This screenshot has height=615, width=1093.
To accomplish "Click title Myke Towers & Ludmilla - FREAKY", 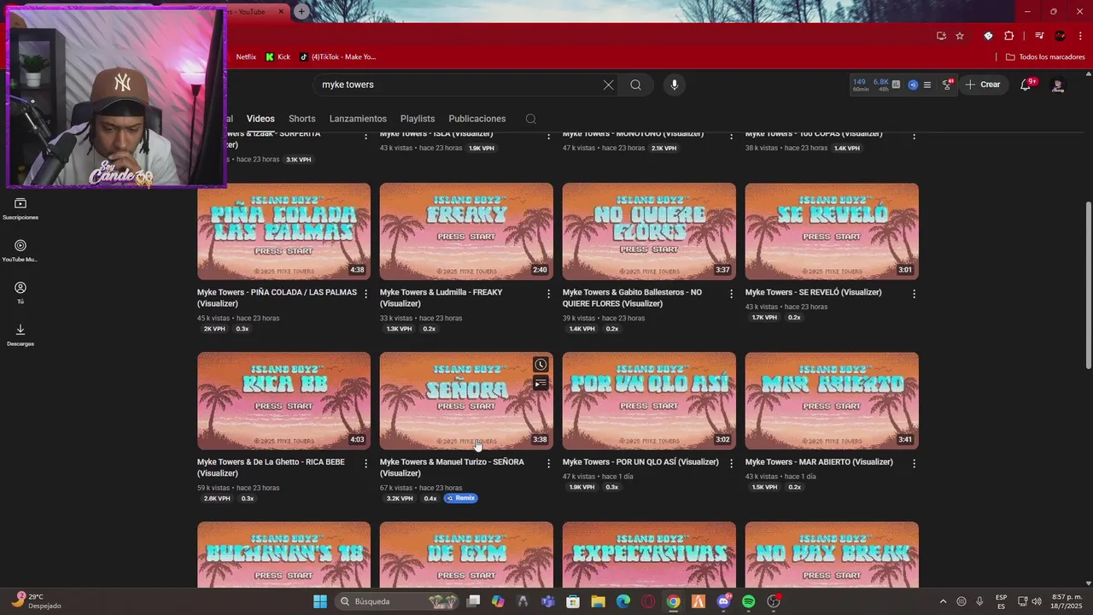I will click(x=441, y=297).
